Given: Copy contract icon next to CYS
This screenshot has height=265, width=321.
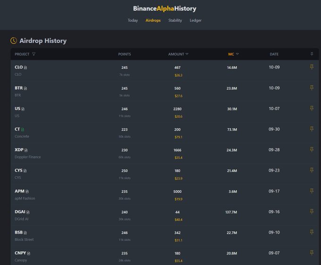Looking at the screenshot, I should click(x=25, y=171).
